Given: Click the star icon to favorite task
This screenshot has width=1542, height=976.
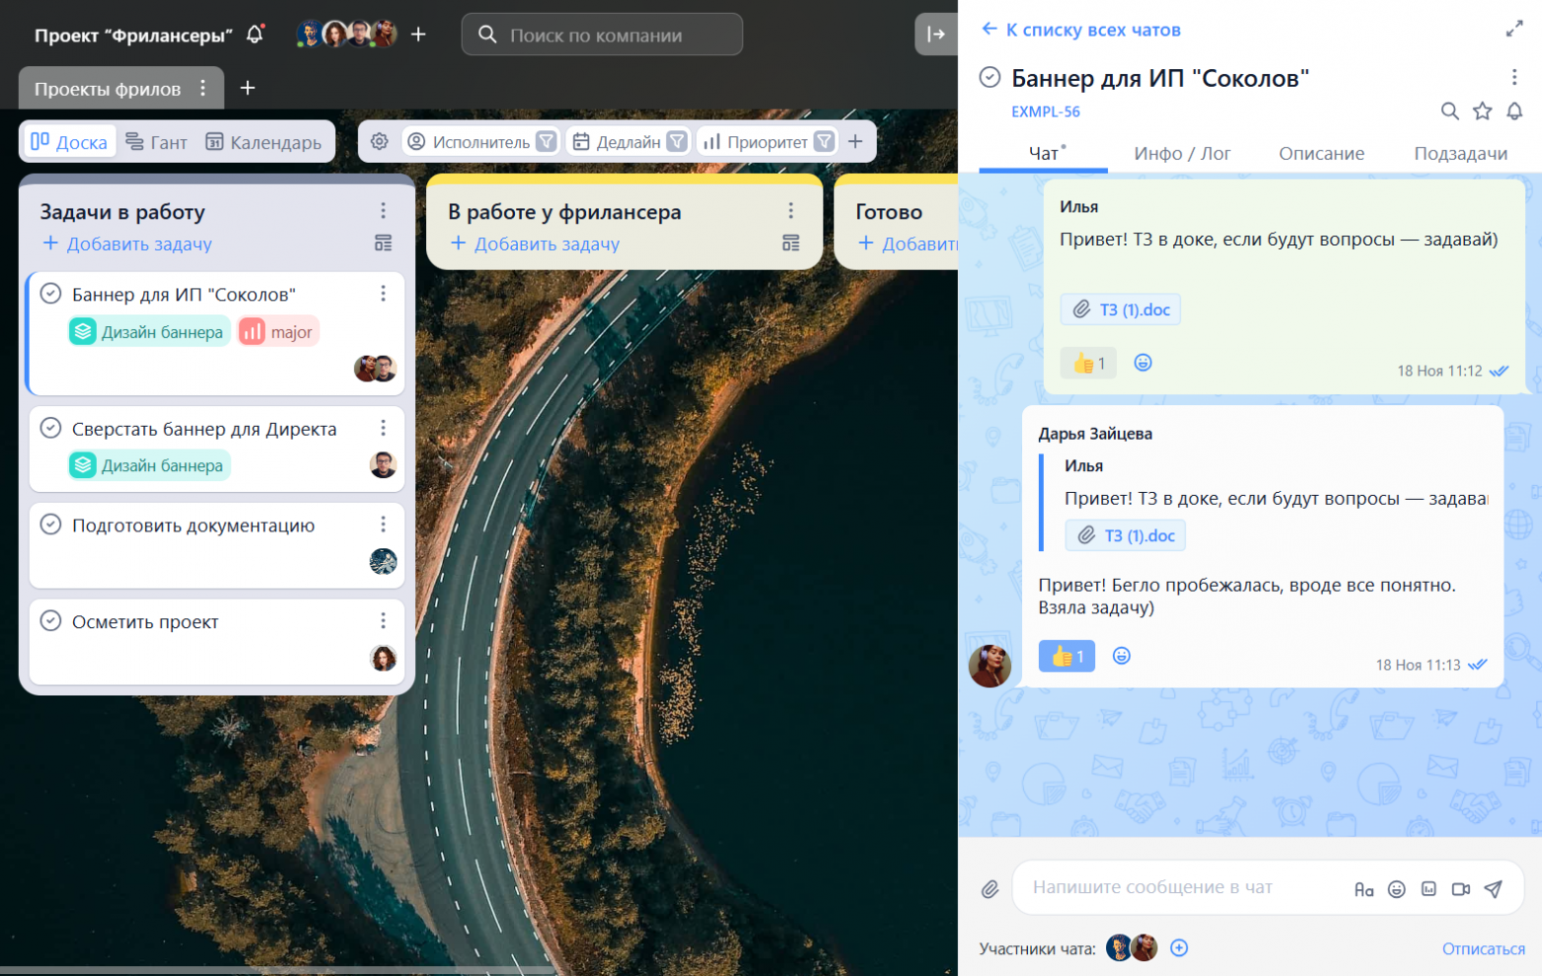Looking at the screenshot, I should click(1482, 112).
